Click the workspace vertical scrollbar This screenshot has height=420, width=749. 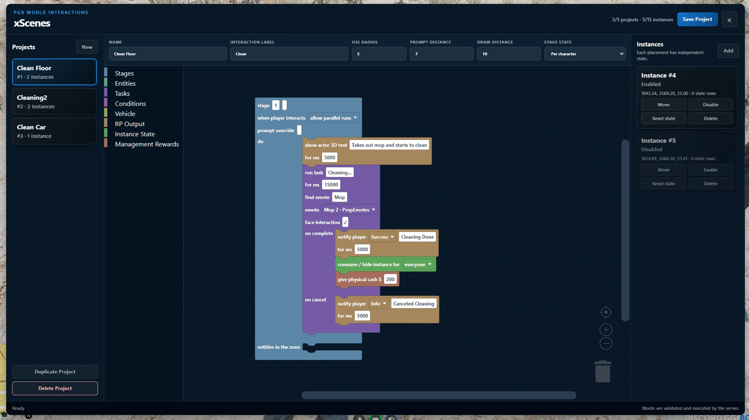pos(625,230)
